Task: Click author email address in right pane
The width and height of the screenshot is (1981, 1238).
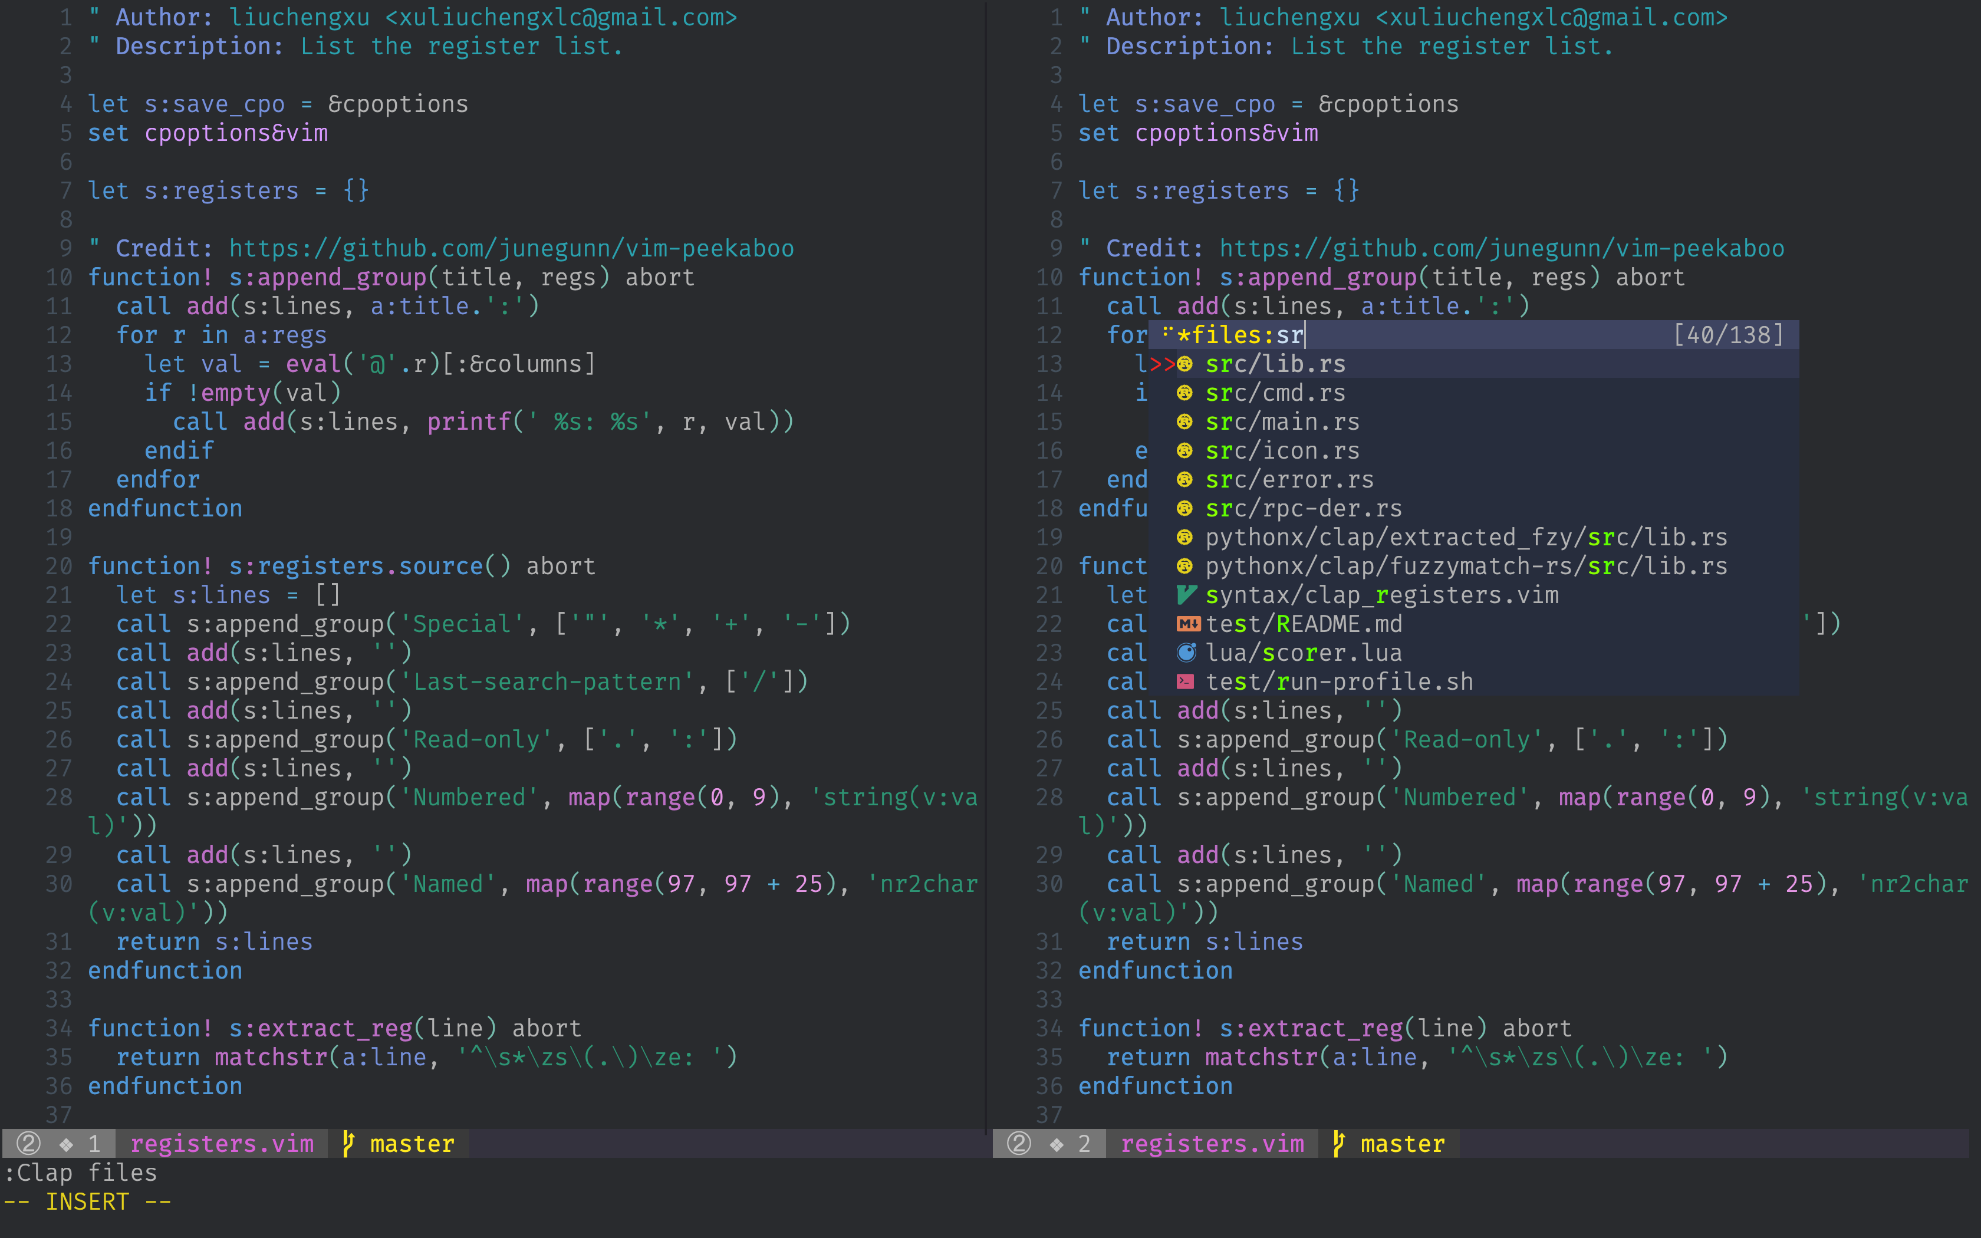Action: [x=1552, y=17]
